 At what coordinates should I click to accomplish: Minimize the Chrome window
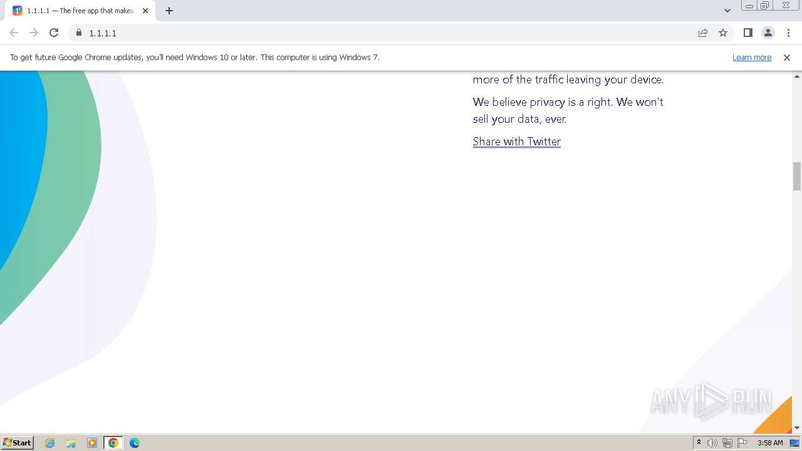[x=749, y=6]
